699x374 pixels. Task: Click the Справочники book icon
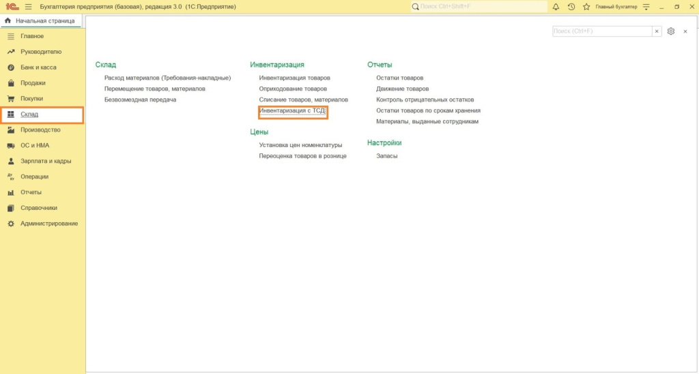pyautogui.click(x=11, y=208)
